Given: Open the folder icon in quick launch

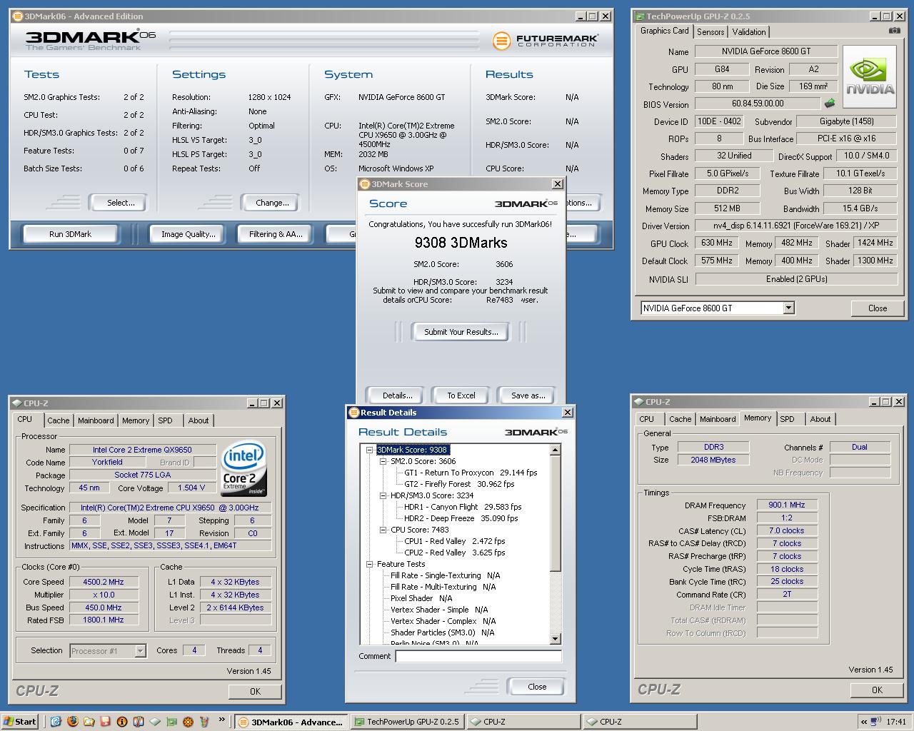Looking at the screenshot, I should click(x=89, y=721).
